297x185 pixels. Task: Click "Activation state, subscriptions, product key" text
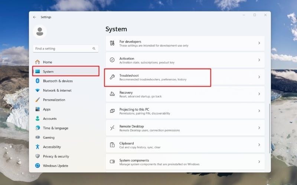(147, 63)
